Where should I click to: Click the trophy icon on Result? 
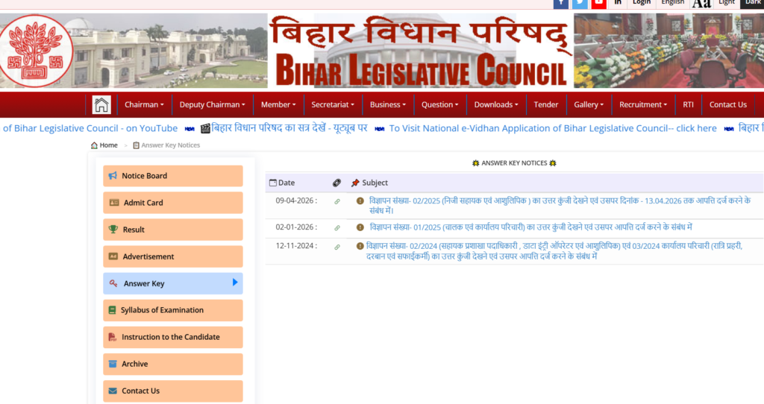113,230
